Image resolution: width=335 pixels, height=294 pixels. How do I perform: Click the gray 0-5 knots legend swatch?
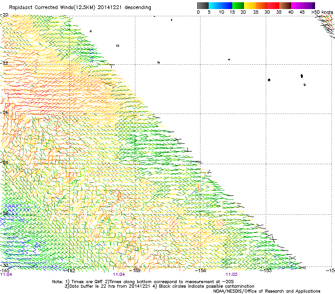pyautogui.click(x=203, y=5)
